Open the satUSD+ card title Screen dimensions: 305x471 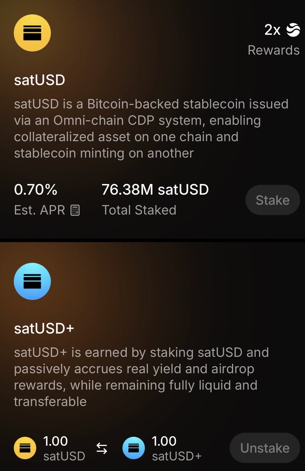click(x=44, y=328)
